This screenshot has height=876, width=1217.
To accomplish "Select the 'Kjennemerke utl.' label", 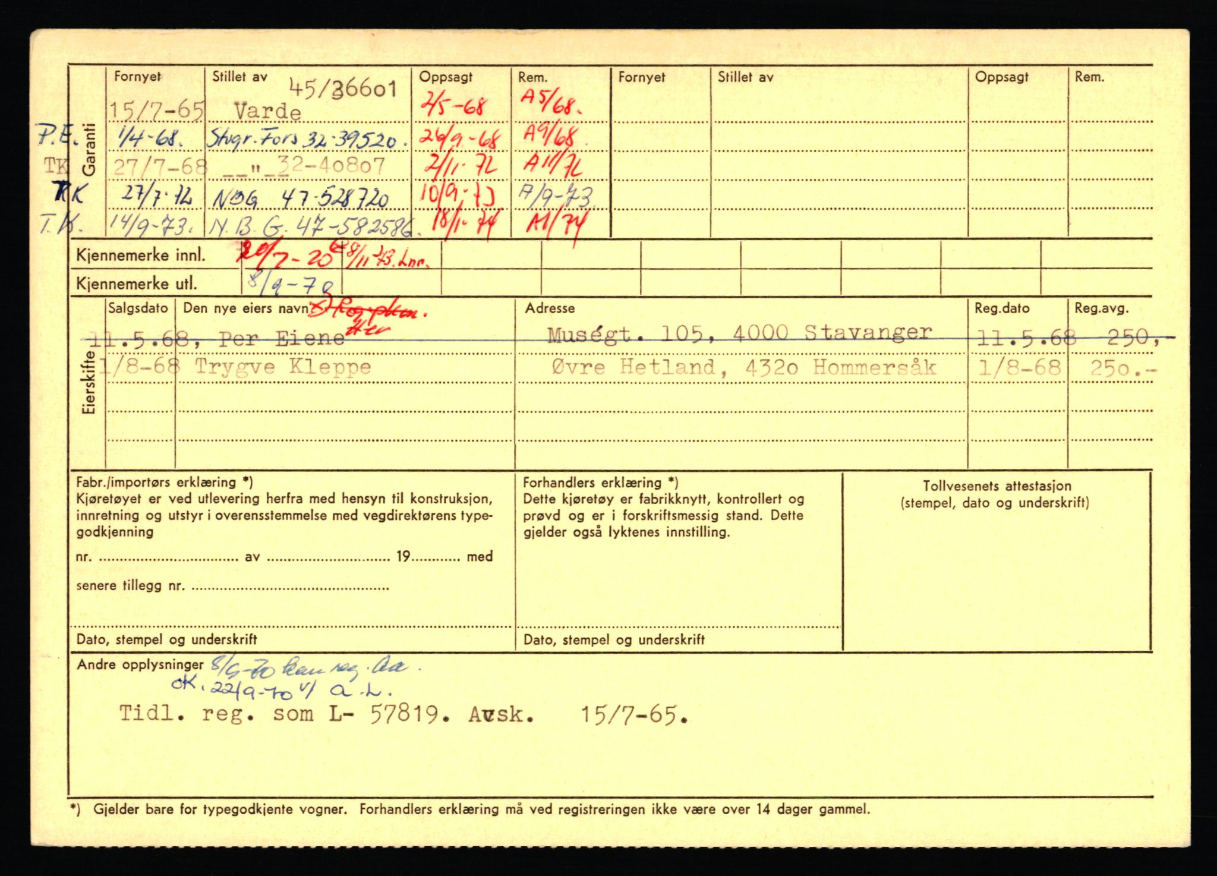I will click(x=136, y=284).
